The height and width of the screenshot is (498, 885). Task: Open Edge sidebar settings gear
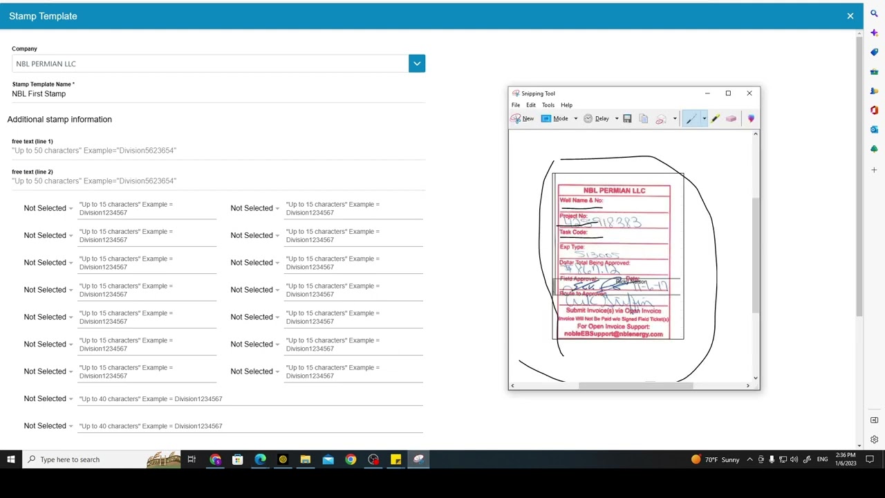(x=874, y=439)
